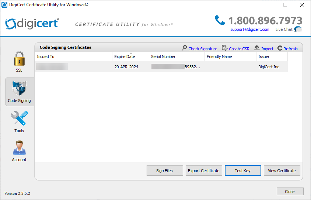Click the Live Chat speech bubble icon
This screenshot has width=311, height=200.
tap(298, 29)
